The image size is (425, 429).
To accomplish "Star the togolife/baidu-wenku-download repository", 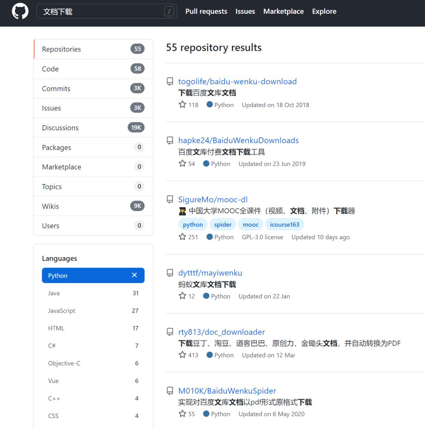I will click(x=182, y=104).
